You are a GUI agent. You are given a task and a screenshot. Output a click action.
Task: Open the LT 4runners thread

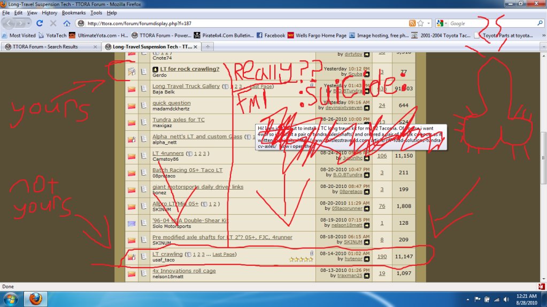click(168, 153)
